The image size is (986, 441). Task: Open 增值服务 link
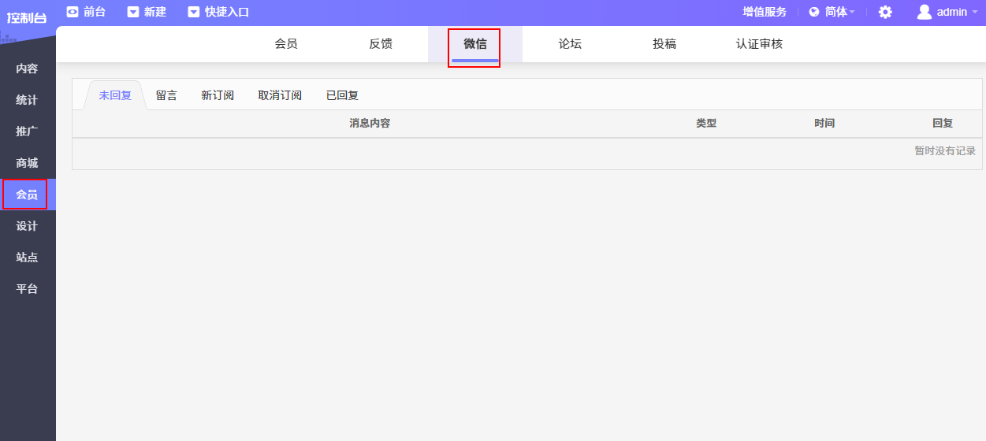pos(765,12)
